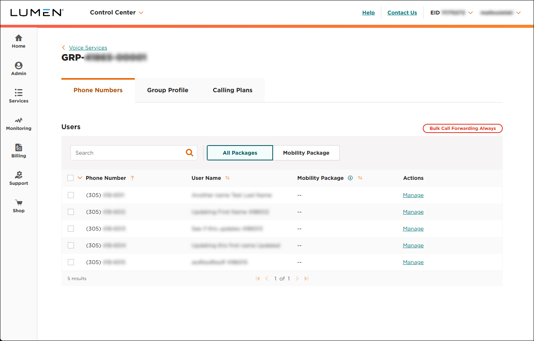The height and width of the screenshot is (341, 534).
Task: Click Manage for the fourth user
Action: click(x=413, y=245)
